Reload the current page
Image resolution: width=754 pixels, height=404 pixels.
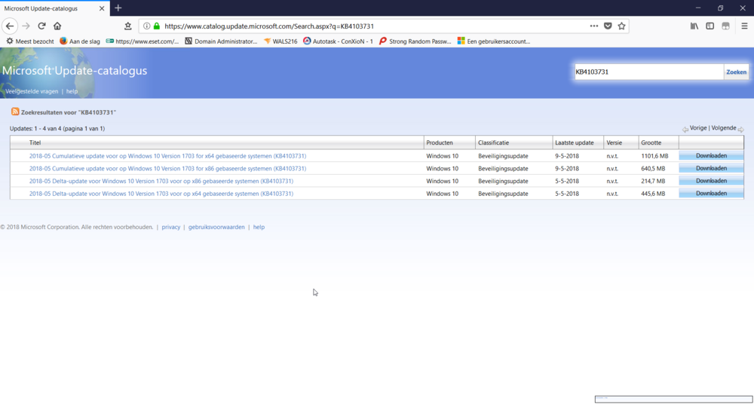coord(41,26)
